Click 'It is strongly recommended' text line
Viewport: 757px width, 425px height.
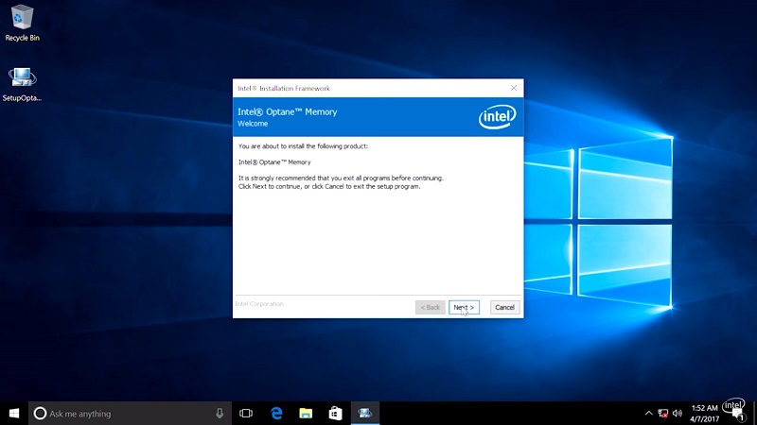pos(341,178)
